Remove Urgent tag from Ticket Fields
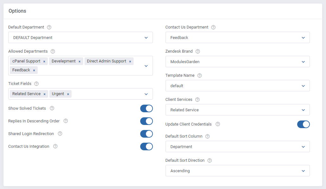This screenshot has width=326, height=189. (68, 94)
